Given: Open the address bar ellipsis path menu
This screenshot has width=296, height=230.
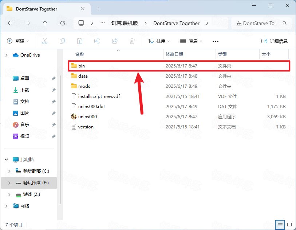Looking at the screenshot, I should pyautogui.click(x=103, y=23).
